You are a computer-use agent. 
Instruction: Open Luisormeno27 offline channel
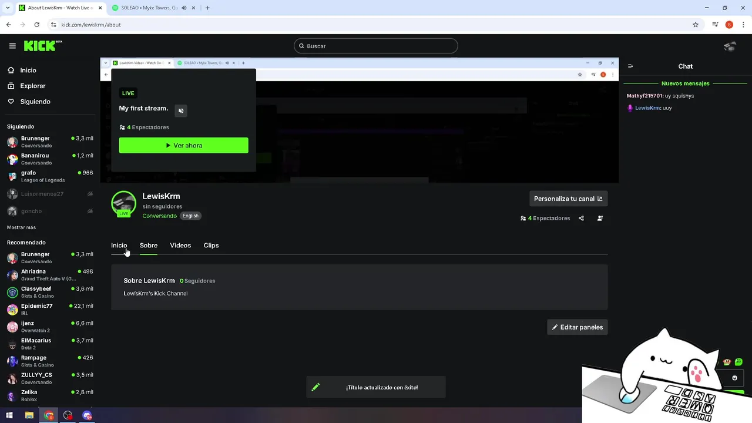coord(50,194)
